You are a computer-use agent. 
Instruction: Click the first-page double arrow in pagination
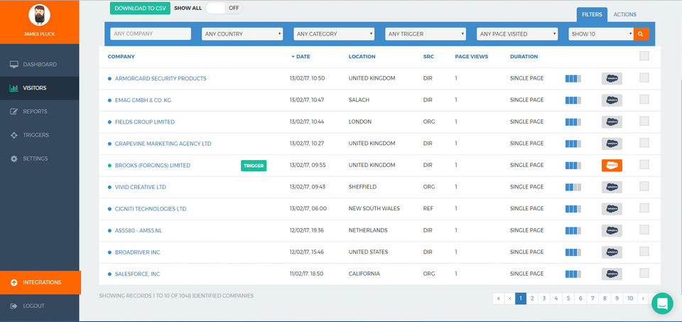(498, 299)
